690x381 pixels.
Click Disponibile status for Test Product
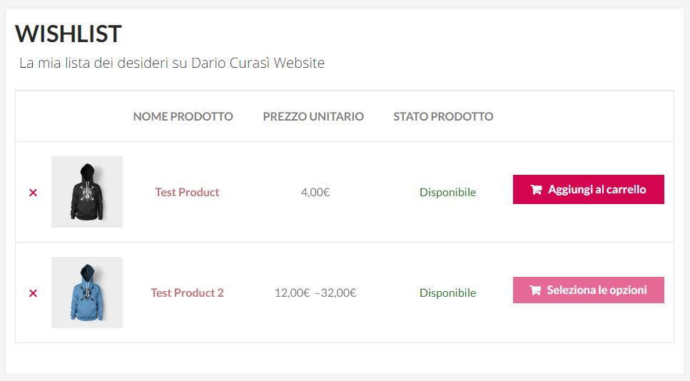[x=447, y=192]
